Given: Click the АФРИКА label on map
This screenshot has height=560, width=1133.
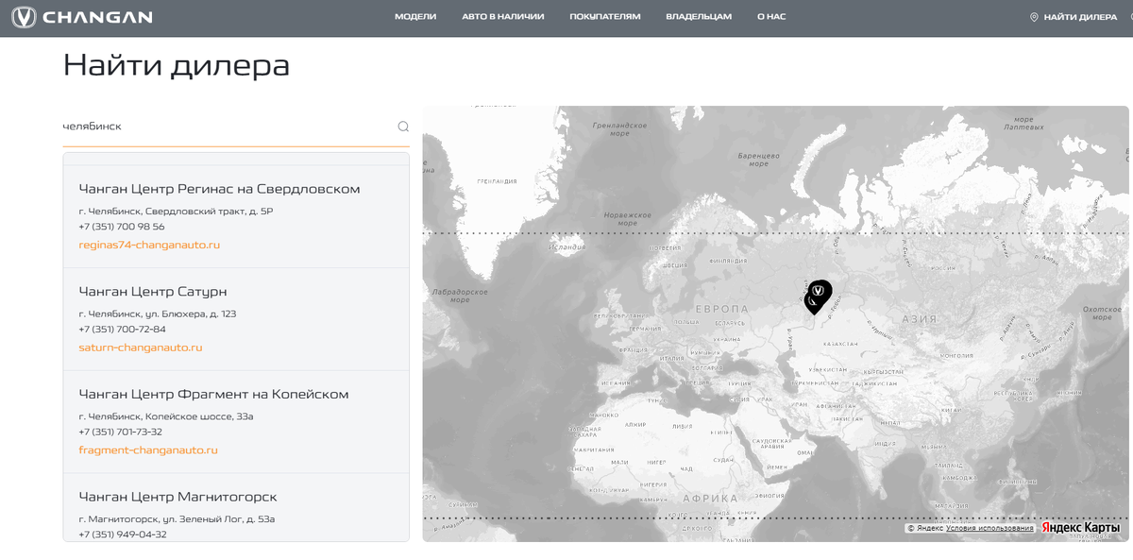Looking at the screenshot, I should (x=709, y=499).
